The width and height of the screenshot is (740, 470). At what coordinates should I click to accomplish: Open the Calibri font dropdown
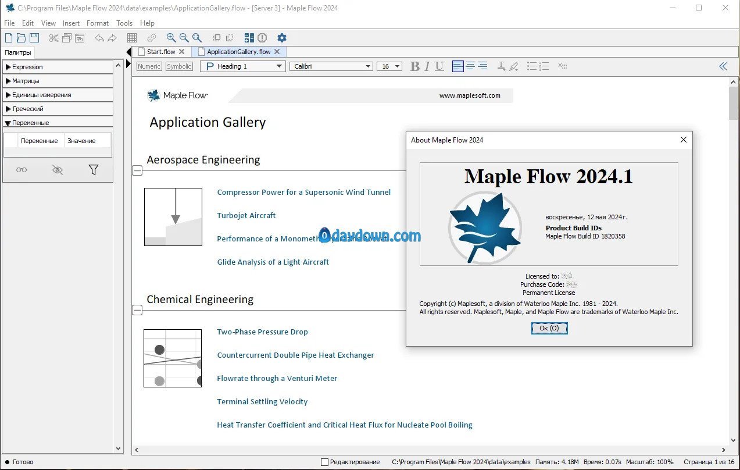click(331, 66)
